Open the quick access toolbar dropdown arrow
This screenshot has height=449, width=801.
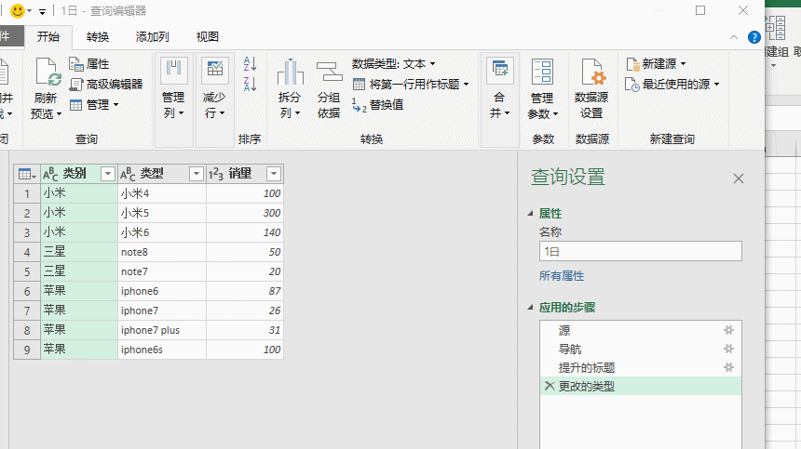pos(43,11)
